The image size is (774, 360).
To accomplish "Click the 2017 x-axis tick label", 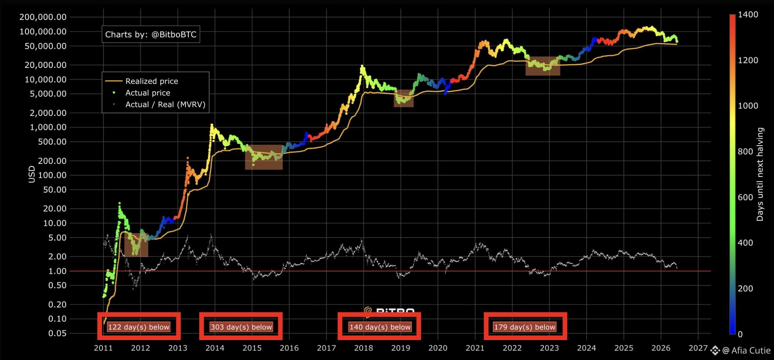I will point(326,348).
